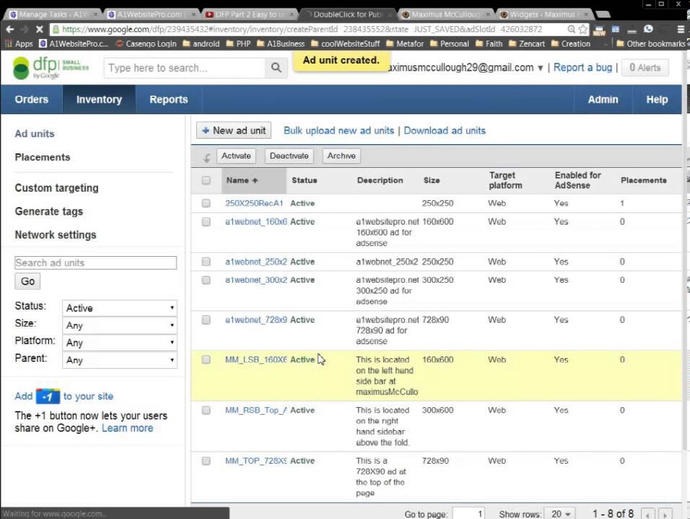
Task: Click the search magnifier icon button
Action: pyautogui.click(x=276, y=68)
